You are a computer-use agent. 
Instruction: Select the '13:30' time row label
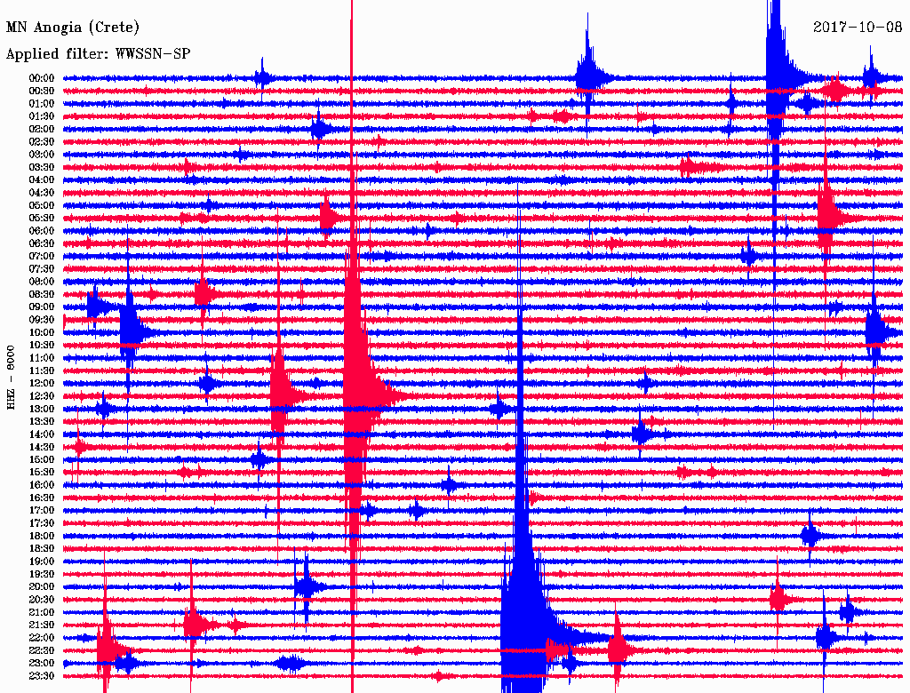[42, 421]
